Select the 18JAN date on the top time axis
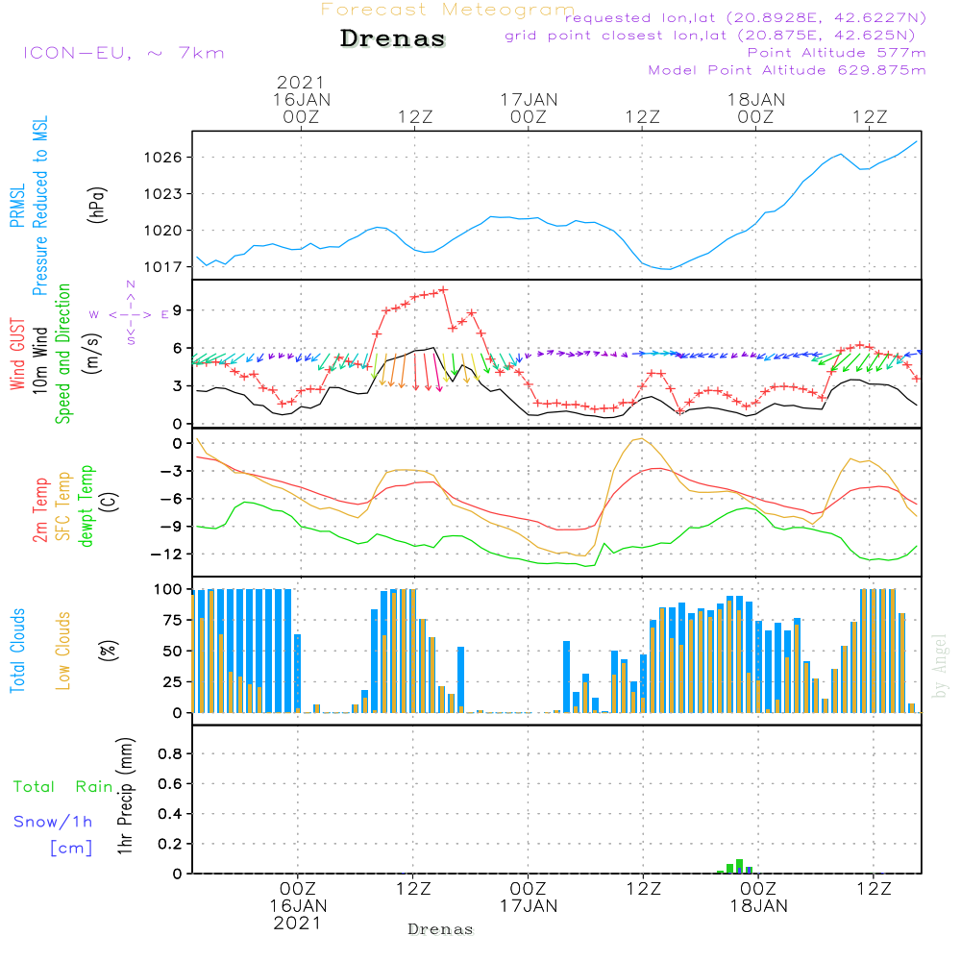Image resolution: width=961 pixels, height=961 pixels. (755, 99)
